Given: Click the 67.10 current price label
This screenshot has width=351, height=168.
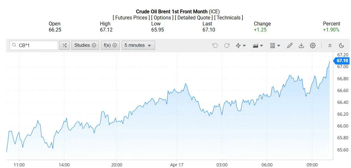Looking at the screenshot, I should [x=342, y=61].
